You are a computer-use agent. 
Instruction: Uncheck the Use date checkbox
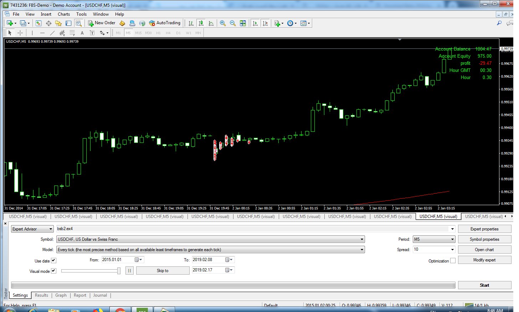(x=53, y=261)
